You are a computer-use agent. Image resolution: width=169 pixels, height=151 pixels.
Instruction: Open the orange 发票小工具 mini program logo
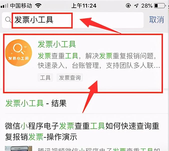[x=19, y=53]
